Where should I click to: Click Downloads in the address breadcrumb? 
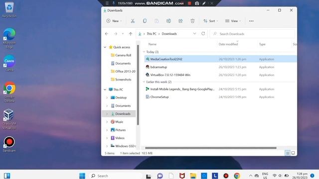[169, 34]
